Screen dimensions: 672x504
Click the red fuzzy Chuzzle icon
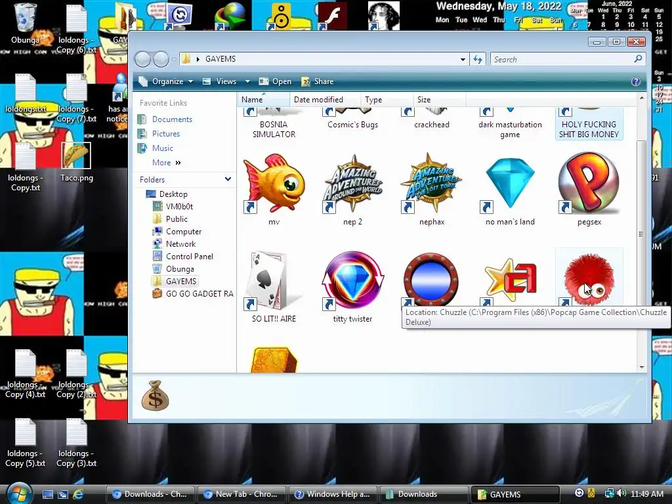pyautogui.click(x=589, y=278)
